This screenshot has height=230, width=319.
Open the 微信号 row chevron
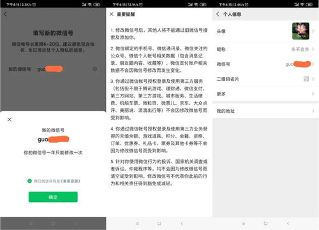(313, 64)
